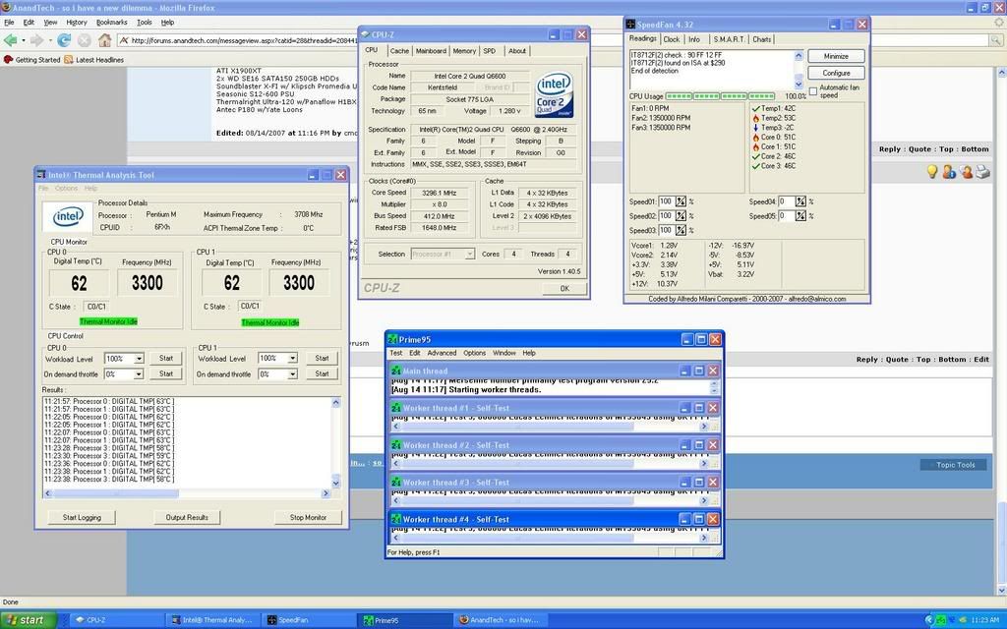Click the SpeedFan log scroll down arrow
Screen dimensions: 1007x629
pyautogui.click(x=799, y=85)
